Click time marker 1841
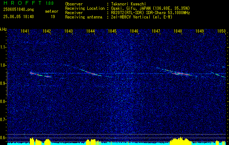 25,31
